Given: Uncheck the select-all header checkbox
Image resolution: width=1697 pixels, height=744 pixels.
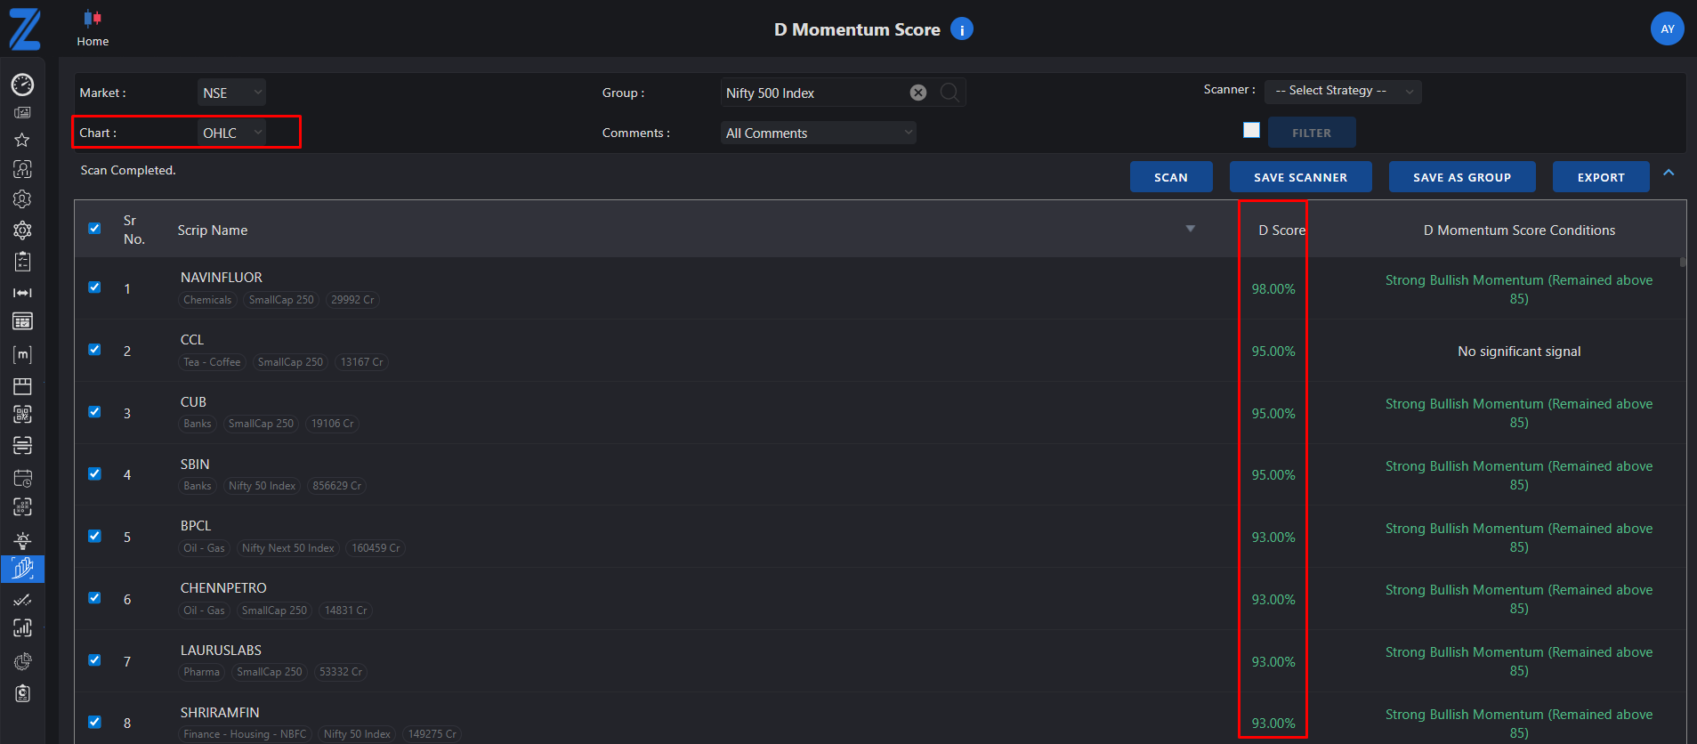Looking at the screenshot, I should [x=94, y=229].
